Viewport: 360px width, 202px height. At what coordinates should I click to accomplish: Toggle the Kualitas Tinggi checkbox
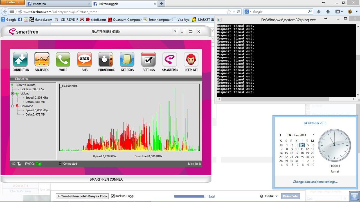click(113, 196)
